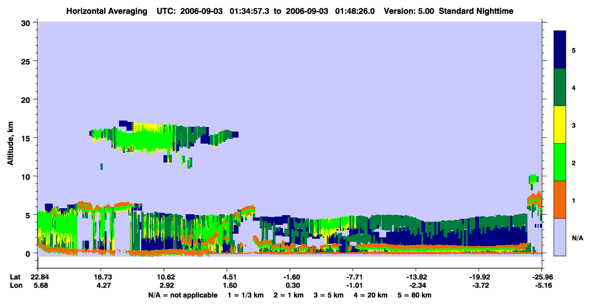Click the yellow 5 km legend swatch

tap(560, 125)
